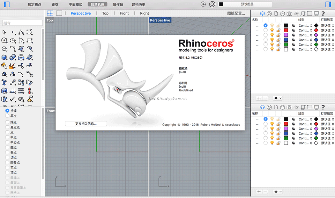
Task: Enable the 顶点 snap checkbox
Action: (x=7, y=173)
